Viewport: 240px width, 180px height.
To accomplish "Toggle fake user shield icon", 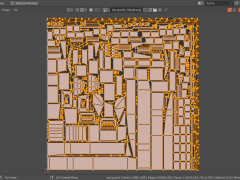I will point(145,10).
